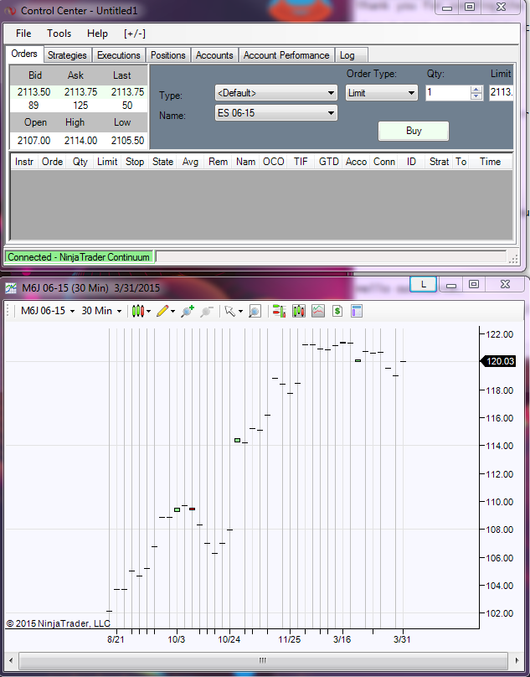Open the M6J 06-15 instrument dropdown
530x677 pixels.
point(48,311)
